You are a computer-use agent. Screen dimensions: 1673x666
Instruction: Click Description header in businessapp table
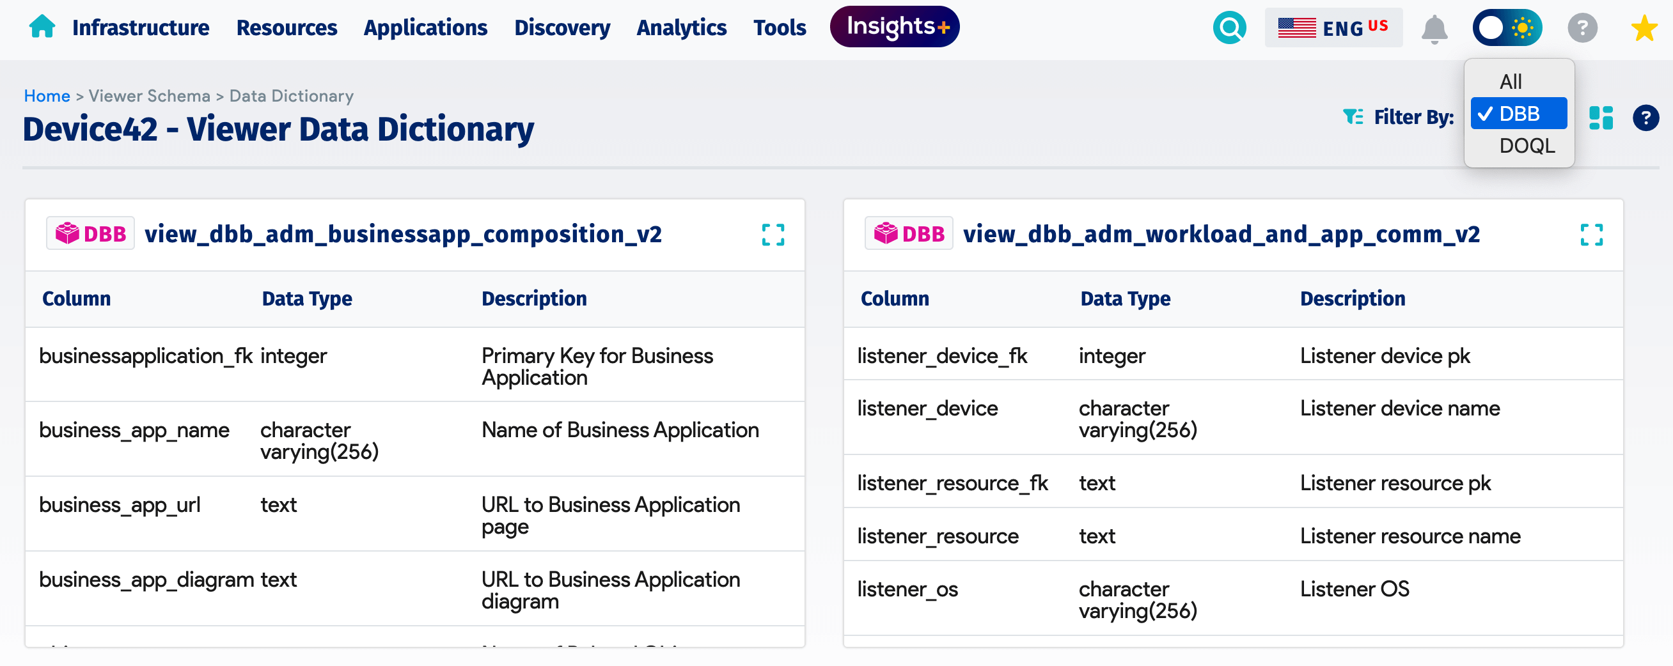pos(535,298)
